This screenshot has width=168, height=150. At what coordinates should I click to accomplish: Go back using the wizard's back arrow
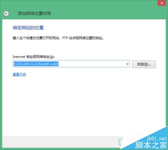coord(6,13)
